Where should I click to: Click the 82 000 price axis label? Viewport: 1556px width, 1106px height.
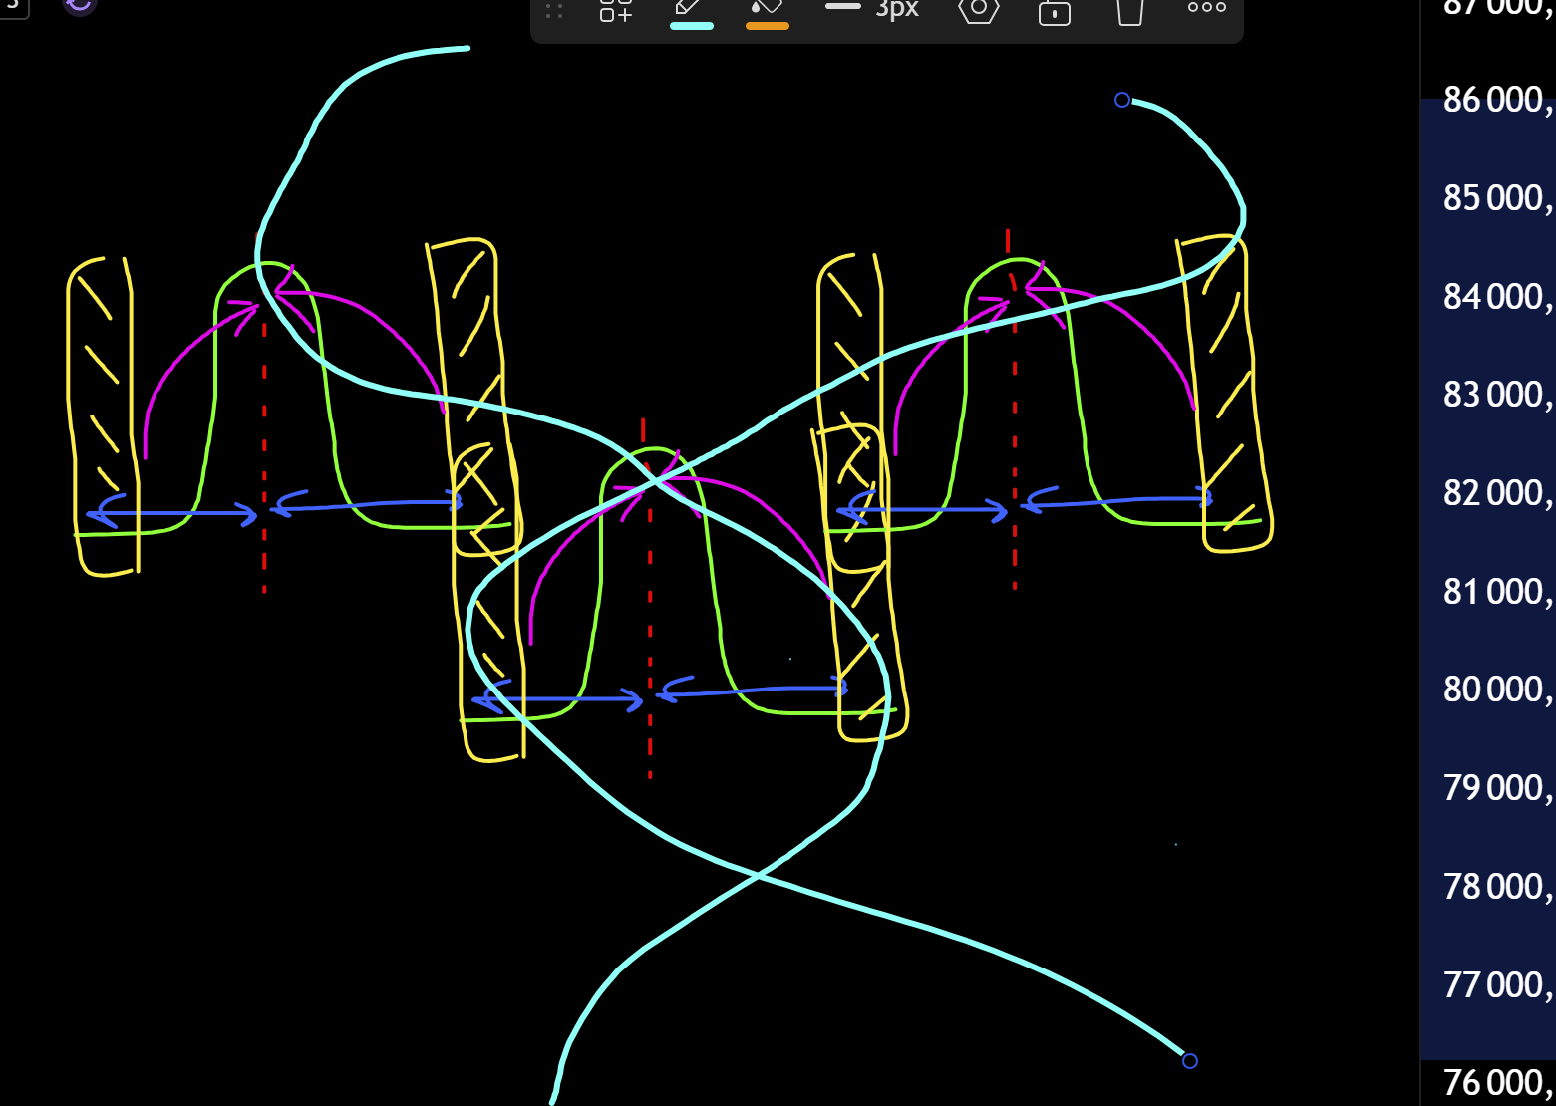(x=1495, y=492)
